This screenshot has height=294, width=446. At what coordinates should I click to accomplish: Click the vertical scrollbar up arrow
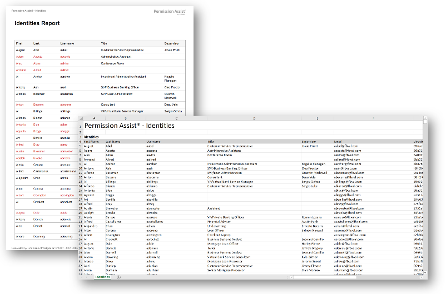[425, 119]
